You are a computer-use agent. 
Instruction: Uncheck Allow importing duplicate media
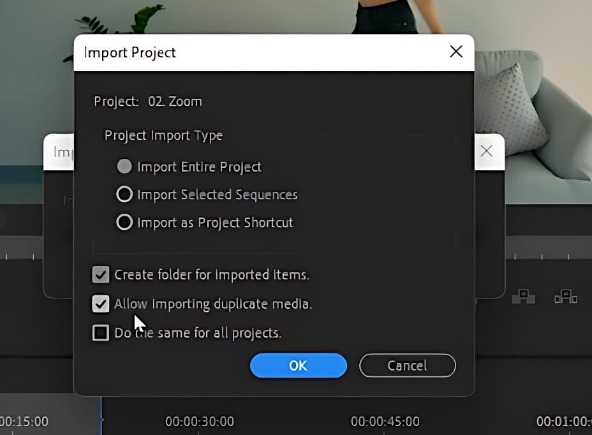coord(101,304)
